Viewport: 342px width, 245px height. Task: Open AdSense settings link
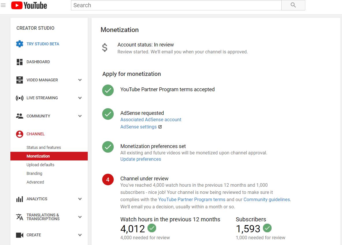139,127
